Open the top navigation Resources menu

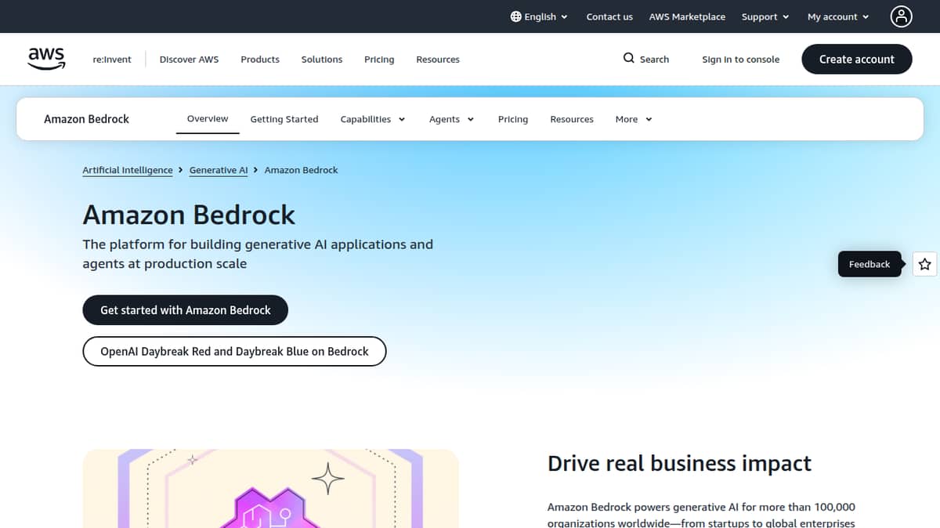438,60
